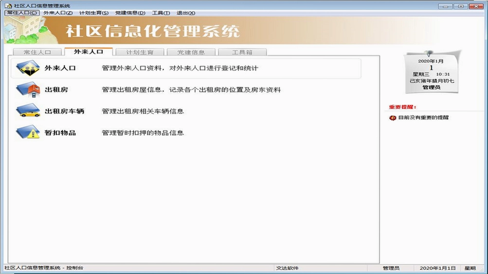The image size is (488, 274).
Task: Open the 外来人口(Z) menu
Action: point(58,13)
